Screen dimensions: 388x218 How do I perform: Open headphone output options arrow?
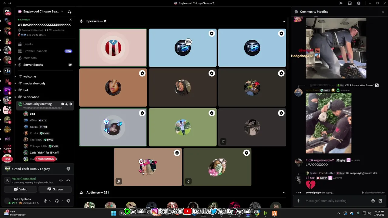[x=62, y=201]
